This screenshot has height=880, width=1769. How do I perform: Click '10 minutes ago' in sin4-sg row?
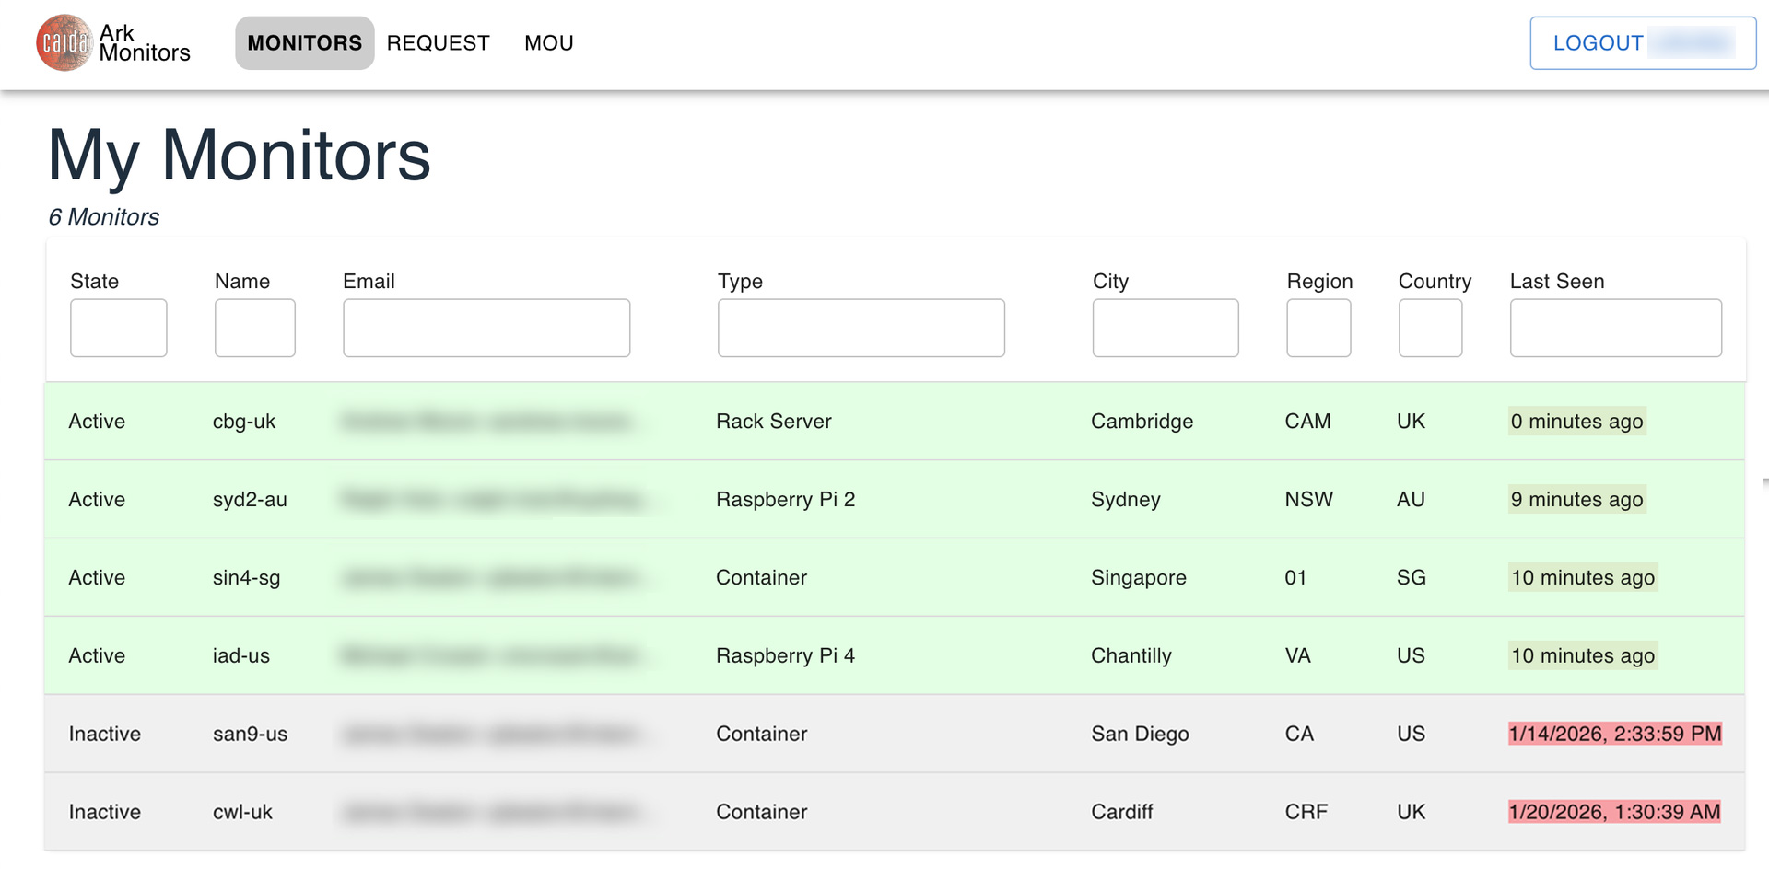tap(1583, 578)
